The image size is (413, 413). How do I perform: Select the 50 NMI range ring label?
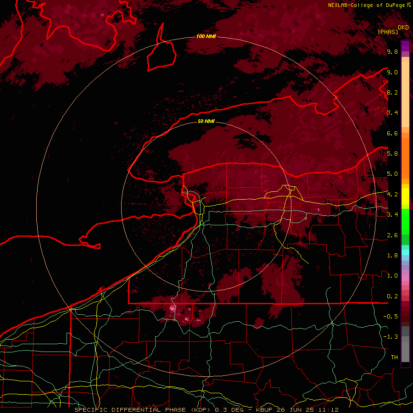[x=206, y=121]
